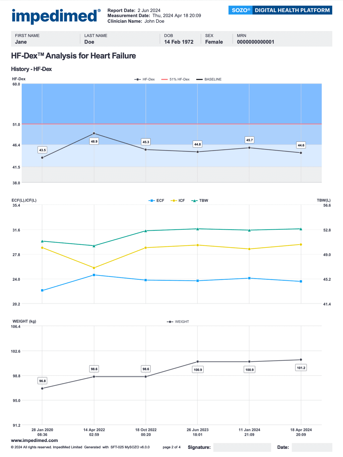Click the impedimed logo
Image resolution: width=343 pixels, height=457 pixels.
[x=54, y=16]
